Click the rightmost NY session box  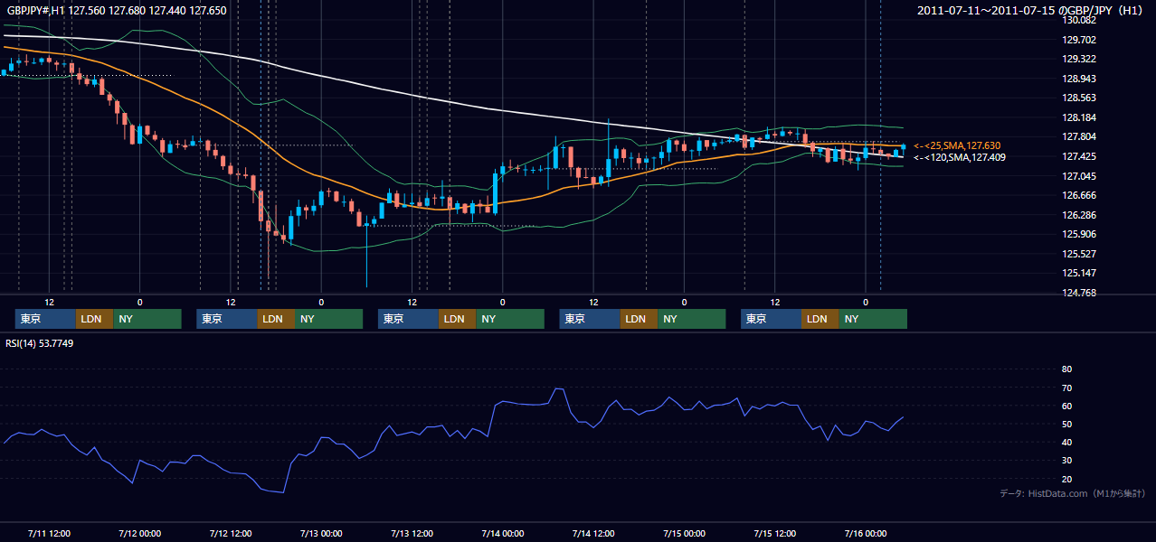[x=873, y=319]
